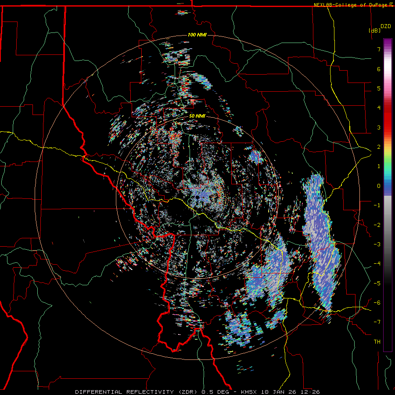The width and height of the screenshot is (395, 395).
Task: Click the -6 scale value
Action: [377, 303]
